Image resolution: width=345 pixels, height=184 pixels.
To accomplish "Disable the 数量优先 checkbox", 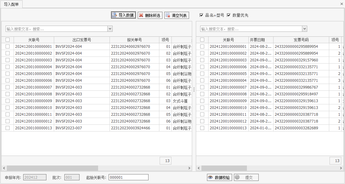I will coord(229,15).
